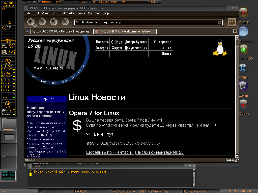Close the current browser tab
The height and width of the screenshot is (193, 258).
click(x=235, y=31)
